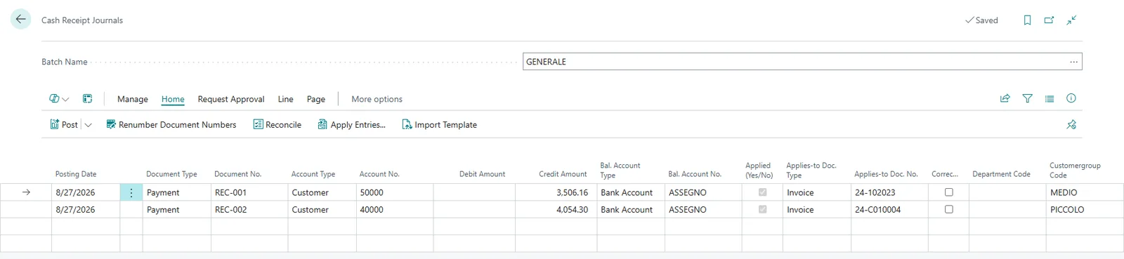
Task: Expand the Post dropdown arrow
Action: click(x=88, y=125)
